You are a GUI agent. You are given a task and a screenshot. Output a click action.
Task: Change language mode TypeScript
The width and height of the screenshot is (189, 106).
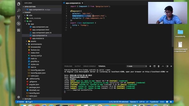coord(154,102)
